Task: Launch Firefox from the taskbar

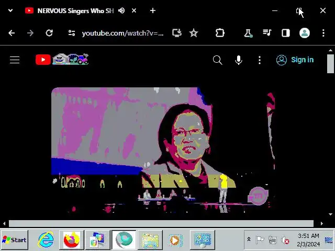Action: click(72, 240)
